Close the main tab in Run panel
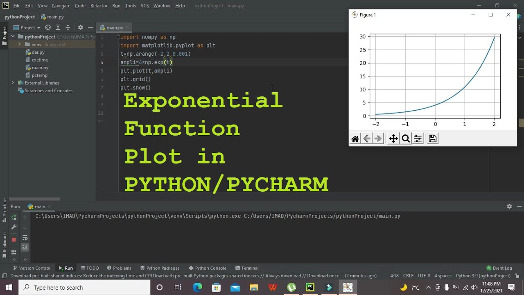Screen dimensions: 524x295 pyautogui.click(x=49, y=207)
